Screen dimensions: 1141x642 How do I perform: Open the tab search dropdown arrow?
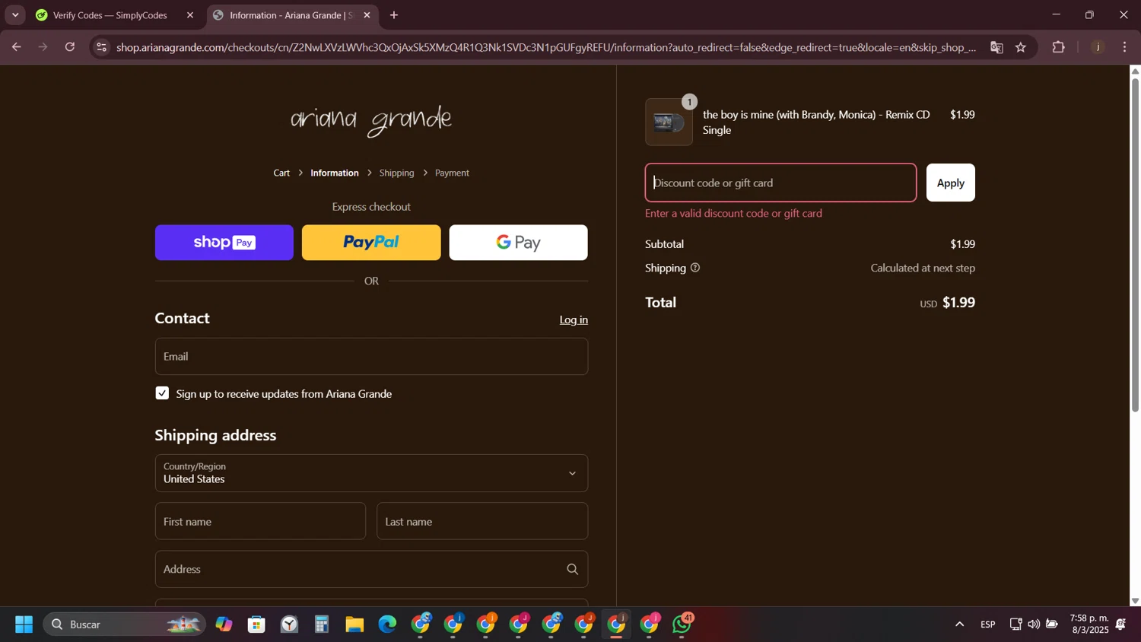(x=15, y=15)
